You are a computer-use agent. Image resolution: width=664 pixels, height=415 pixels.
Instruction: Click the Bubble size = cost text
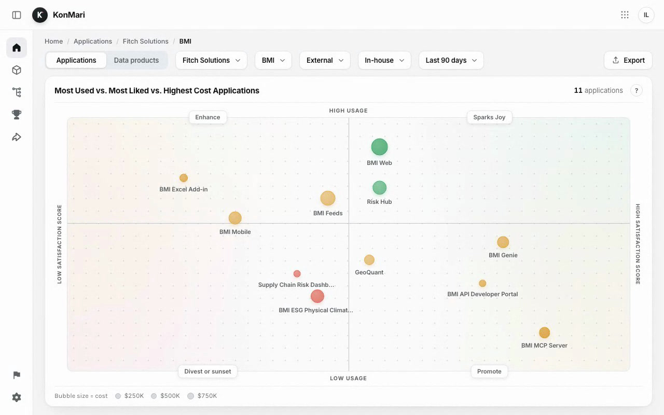[81, 396]
